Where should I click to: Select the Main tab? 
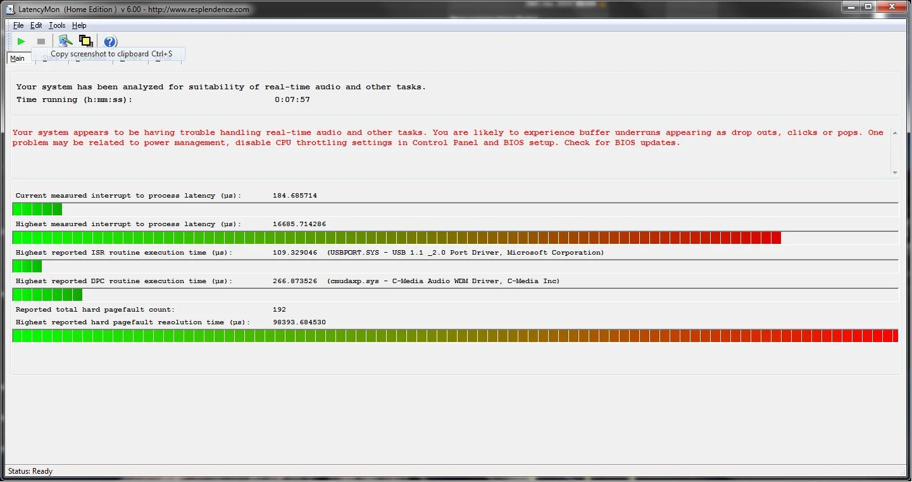pos(17,58)
